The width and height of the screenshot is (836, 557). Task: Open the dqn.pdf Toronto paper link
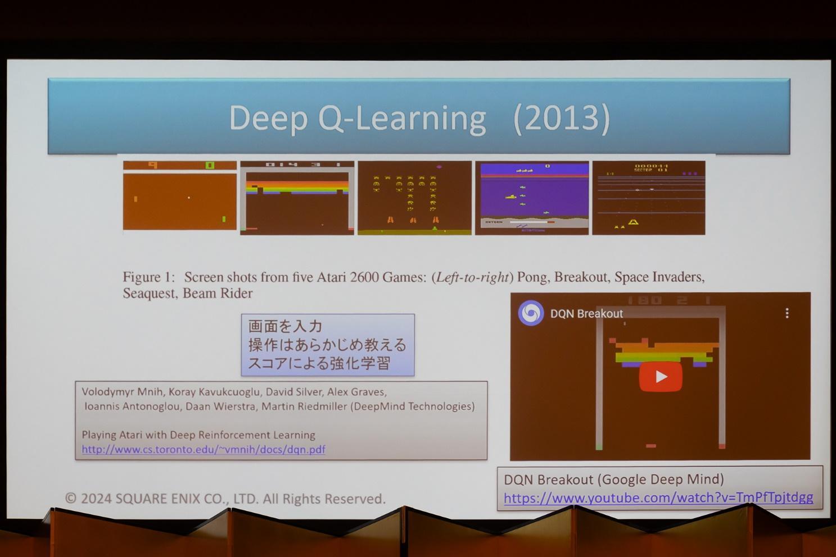point(204,449)
